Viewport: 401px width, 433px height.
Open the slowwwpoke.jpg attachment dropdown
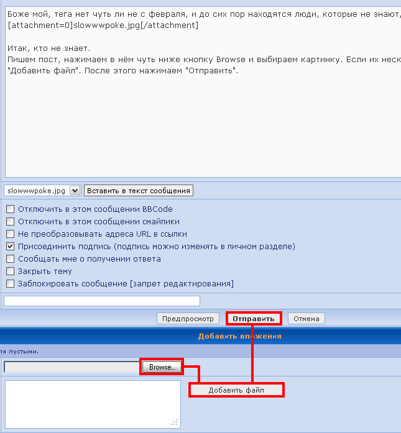click(x=75, y=190)
